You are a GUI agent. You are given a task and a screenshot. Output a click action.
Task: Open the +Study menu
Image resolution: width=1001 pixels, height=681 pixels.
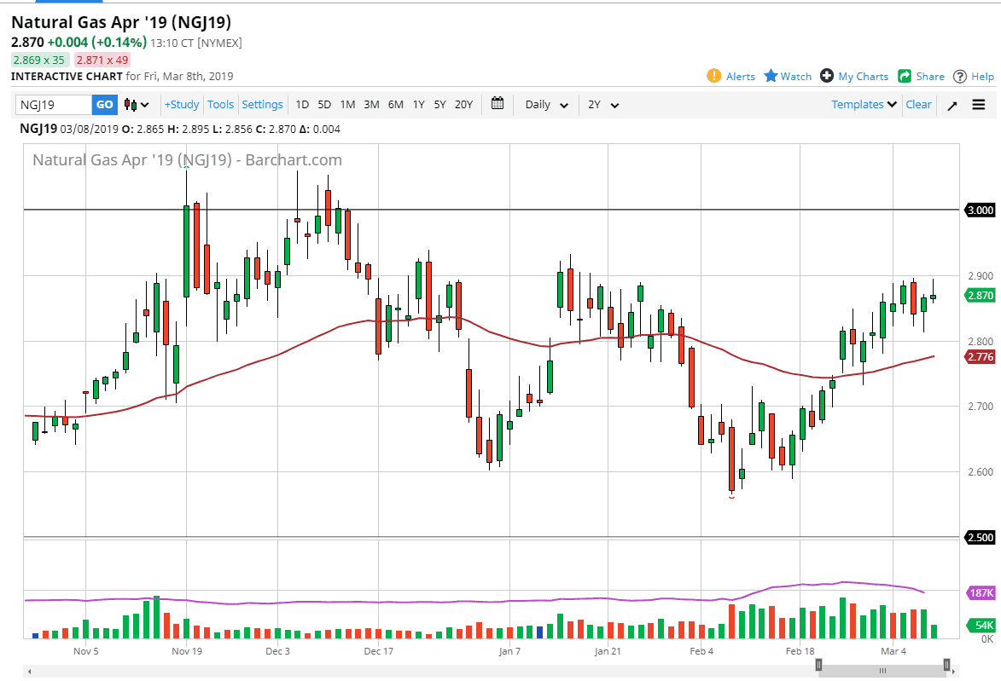pyautogui.click(x=182, y=105)
